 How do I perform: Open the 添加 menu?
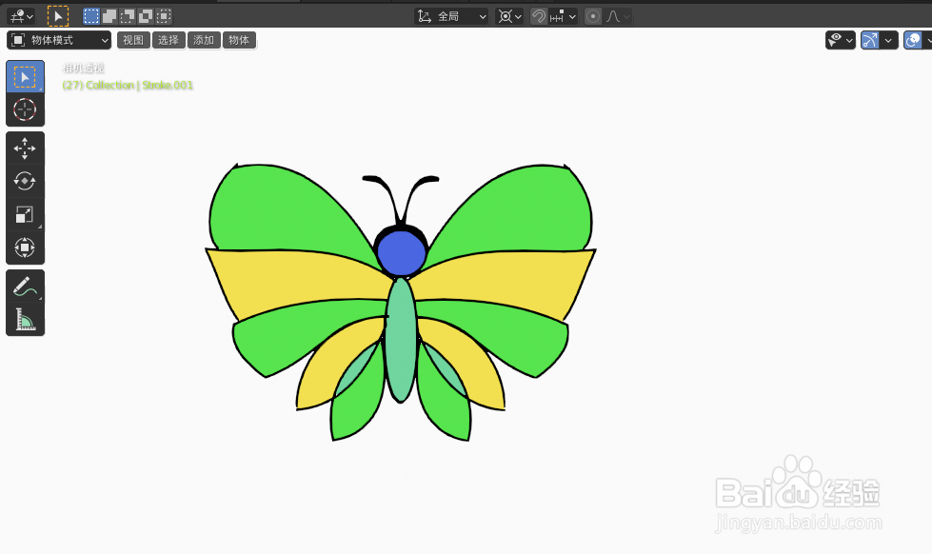coord(204,40)
